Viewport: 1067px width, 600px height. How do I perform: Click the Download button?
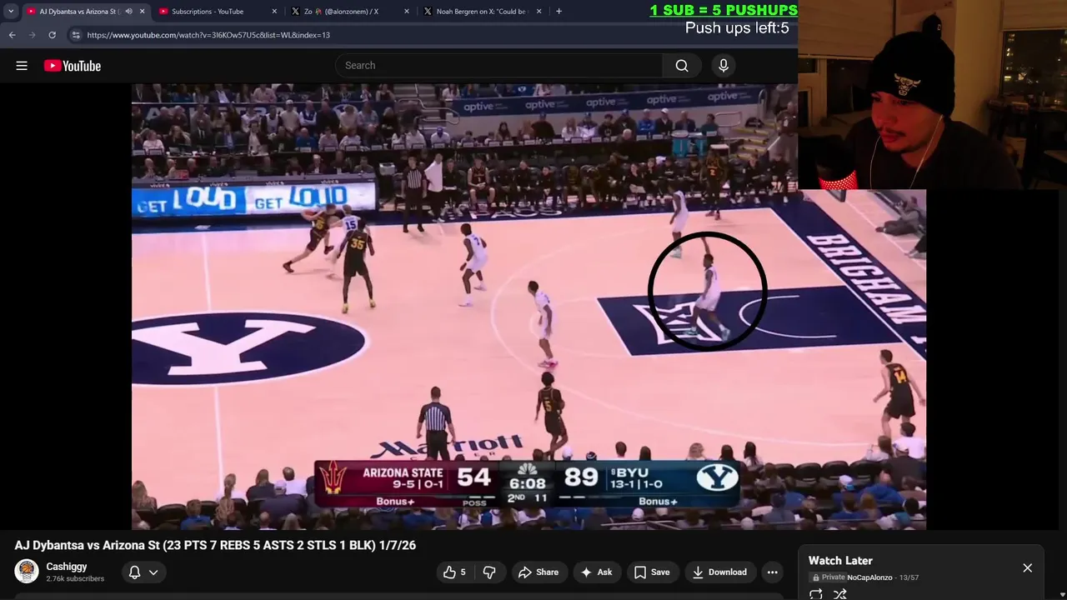click(x=719, y=572)
